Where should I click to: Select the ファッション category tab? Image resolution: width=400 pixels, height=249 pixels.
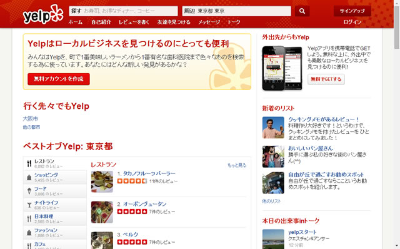tap(55, 232)
